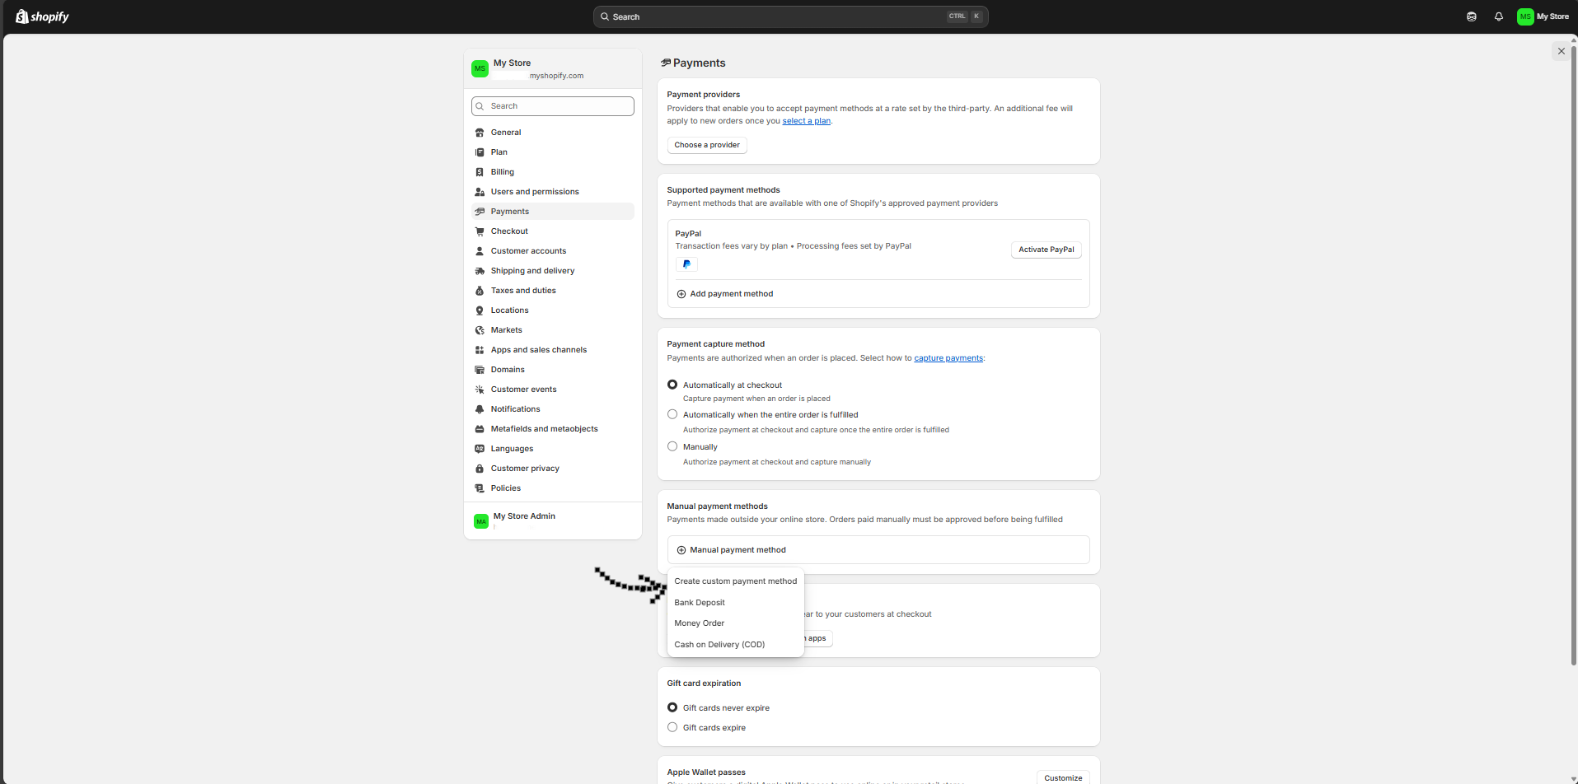
Task: Click the MS avatar in top bar
Action: coord(1525,16)
